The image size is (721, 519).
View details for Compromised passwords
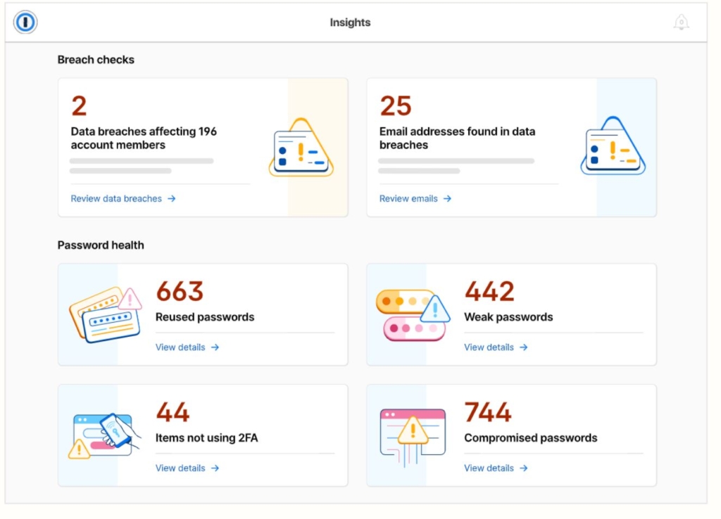coord(490,468)
